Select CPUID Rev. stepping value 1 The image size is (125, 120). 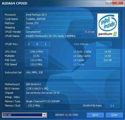46,44
